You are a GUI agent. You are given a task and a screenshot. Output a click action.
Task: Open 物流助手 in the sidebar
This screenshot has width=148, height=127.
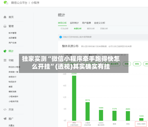[12, 82]
